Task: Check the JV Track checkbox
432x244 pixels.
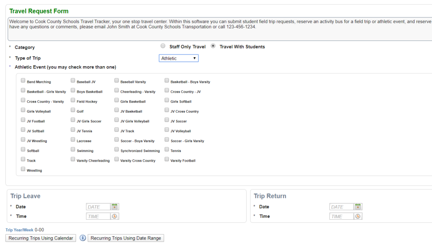Action: click(117, 130)
